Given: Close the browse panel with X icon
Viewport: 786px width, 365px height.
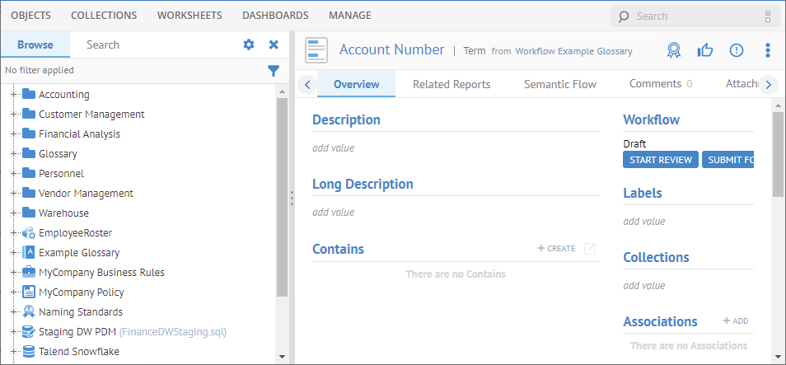Looking at the screenshot, I should point(274,44).
